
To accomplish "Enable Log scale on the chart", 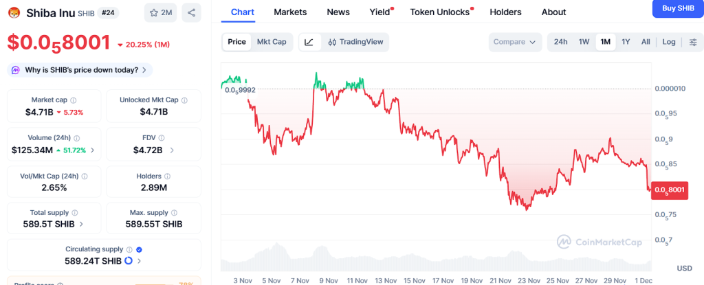I will coord(669,42).
